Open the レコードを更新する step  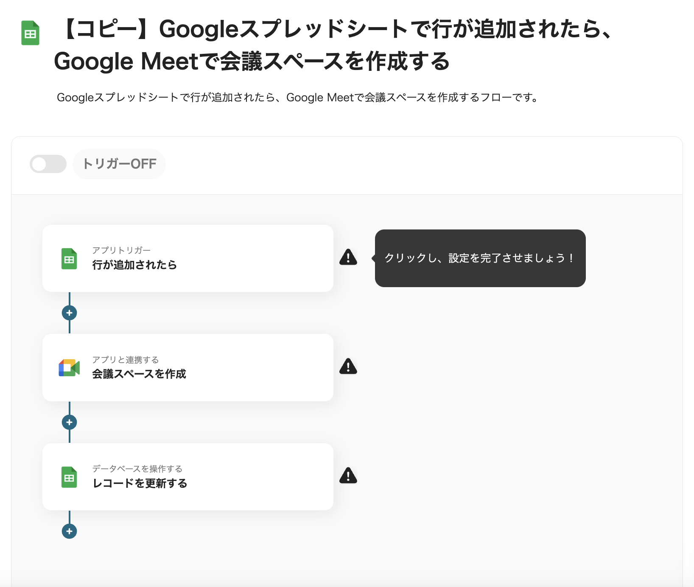point(187,477)
